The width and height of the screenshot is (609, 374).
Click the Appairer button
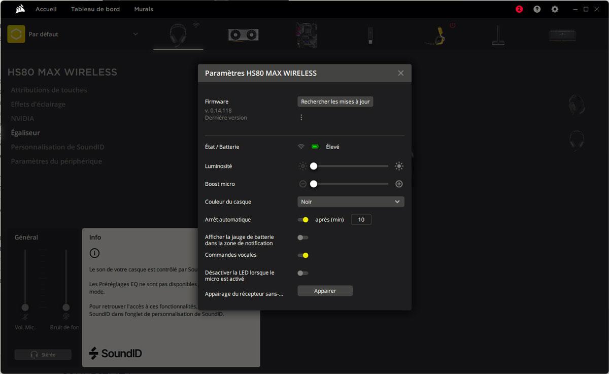tap(325, 291)
